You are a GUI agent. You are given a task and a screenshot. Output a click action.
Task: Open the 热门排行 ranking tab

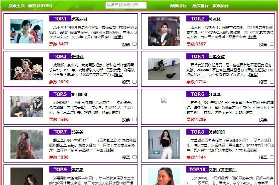coord(200,5)
